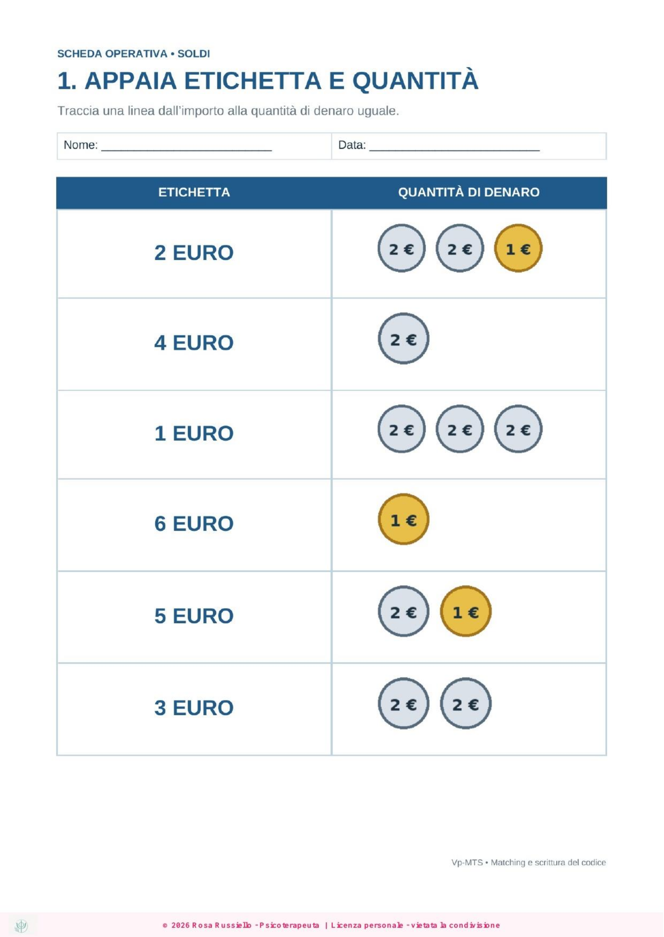This screenshot has width=664, height=937.
Task: Click the Nome input line
Action: pos(187,146)
